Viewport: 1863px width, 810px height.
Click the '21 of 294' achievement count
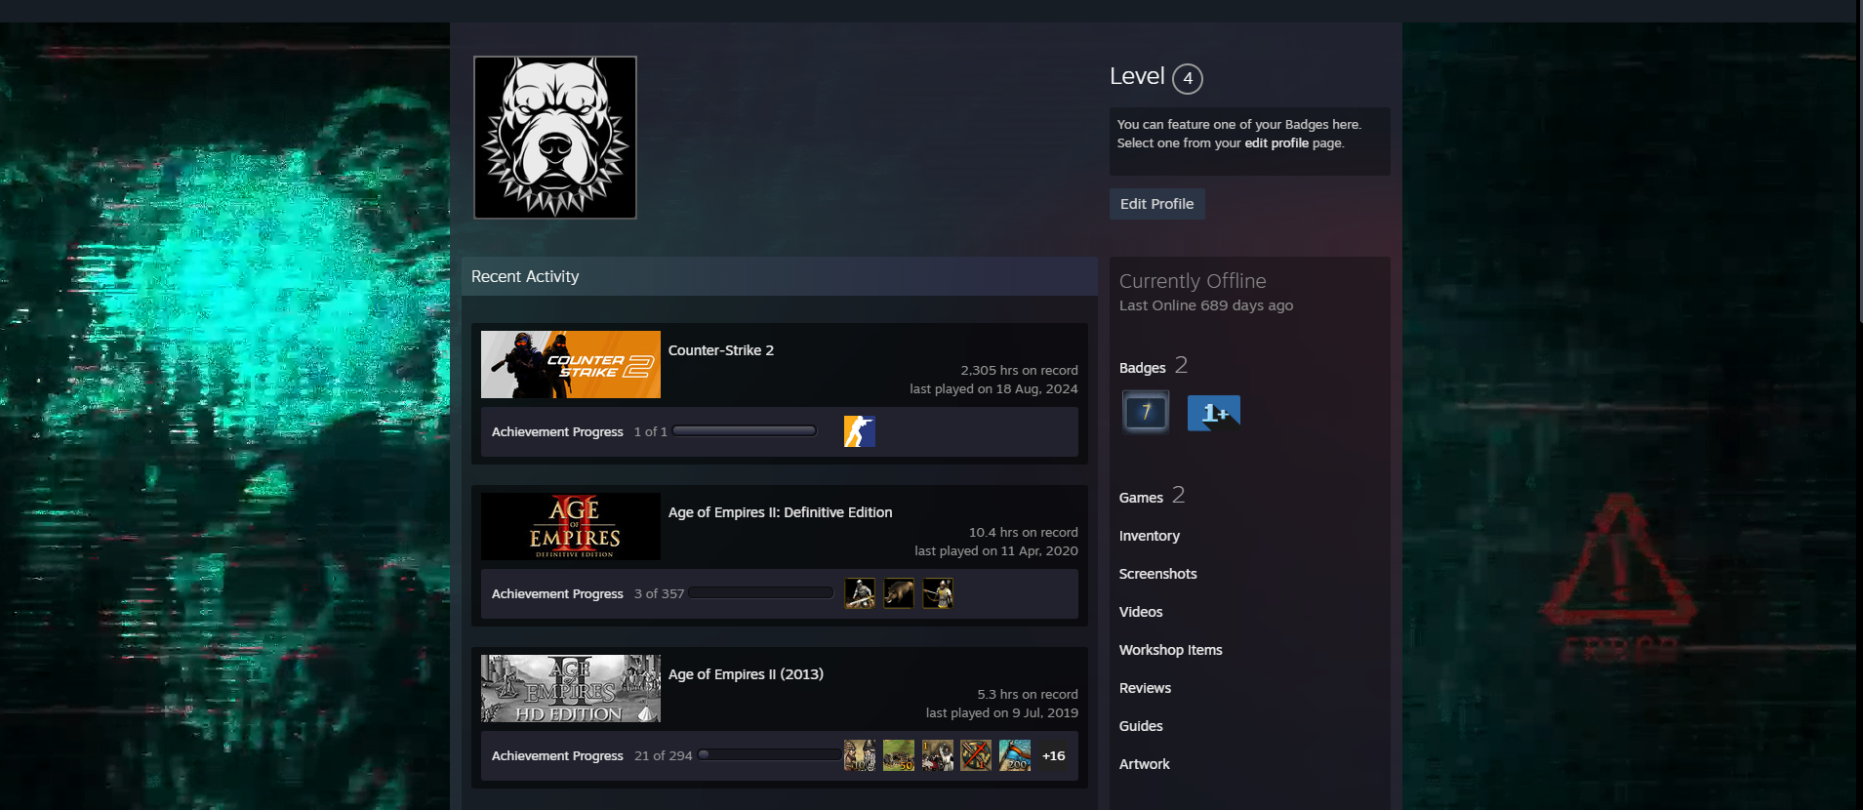point(664,755)
